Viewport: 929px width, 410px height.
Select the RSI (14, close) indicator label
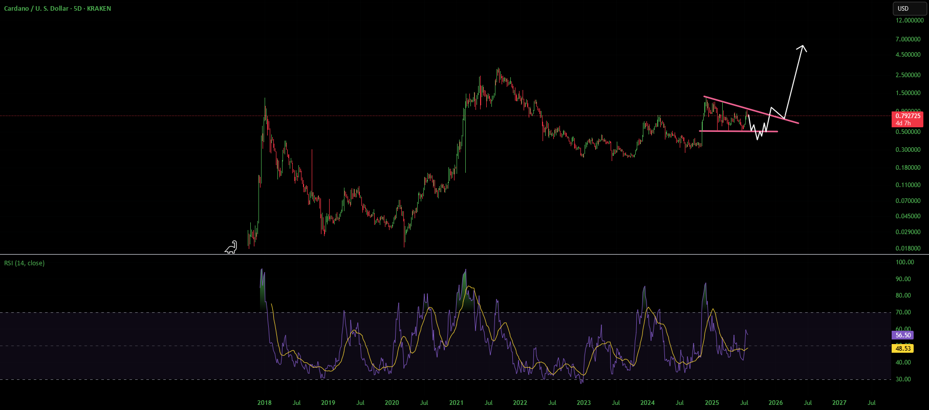tap(25, 263)
